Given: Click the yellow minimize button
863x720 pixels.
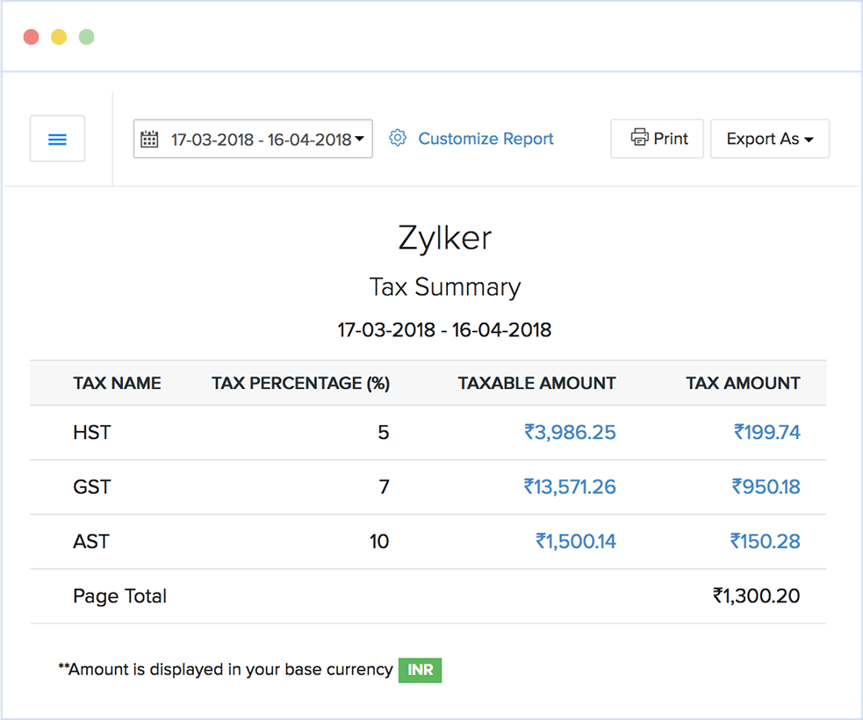Looking at the screenshot, I should [59, 37].
